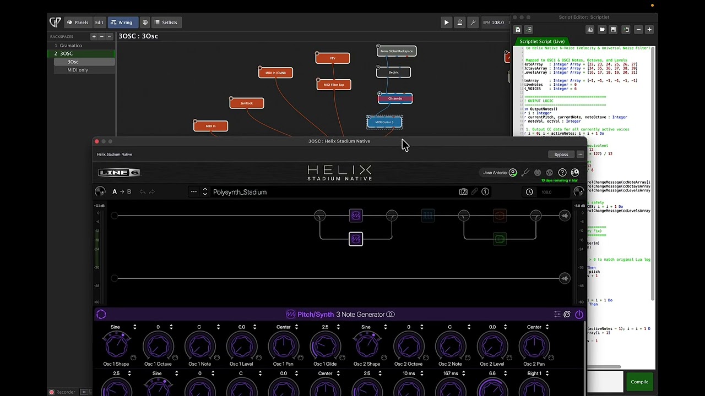Adjust the Osc 1 Glide knob
Image resolution: width=705 pixels, height=396 pixels.
325,346
